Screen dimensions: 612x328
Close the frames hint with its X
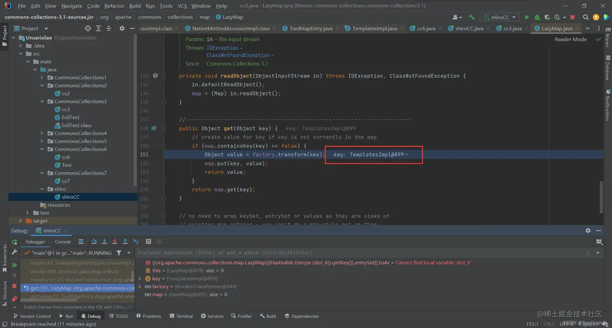(x=130, y=307)
